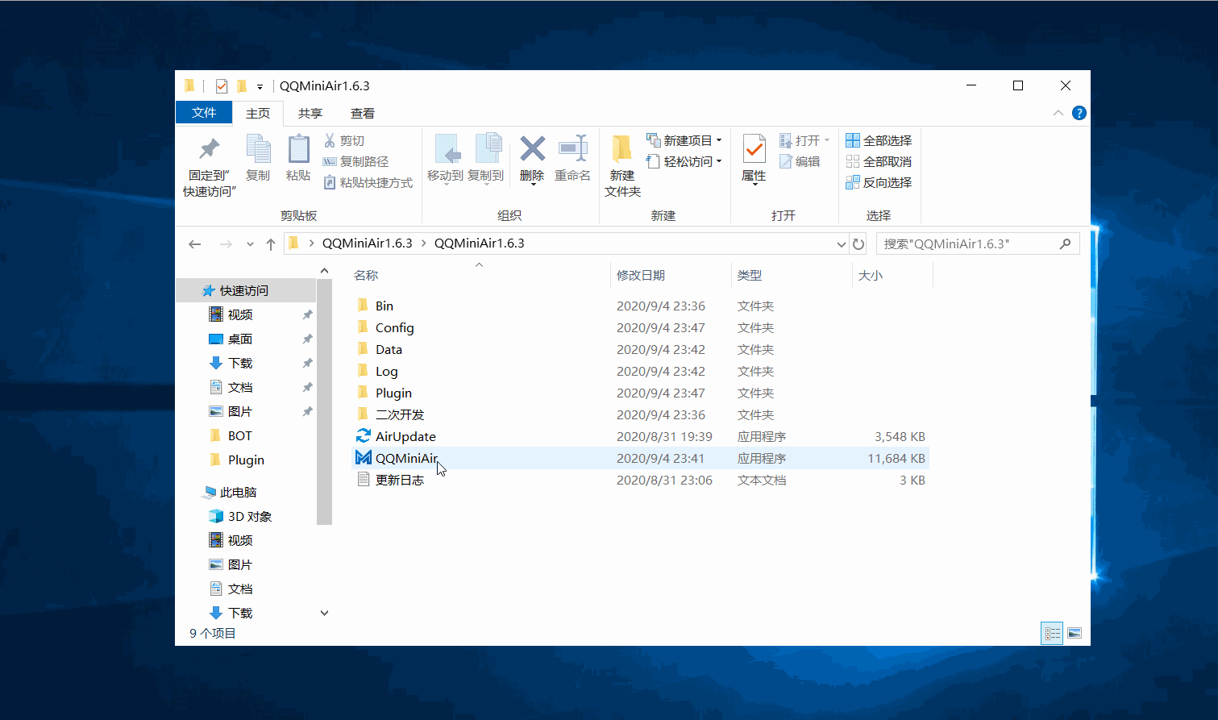Click the navigation pane scrollbar thumb

point(324,401)
